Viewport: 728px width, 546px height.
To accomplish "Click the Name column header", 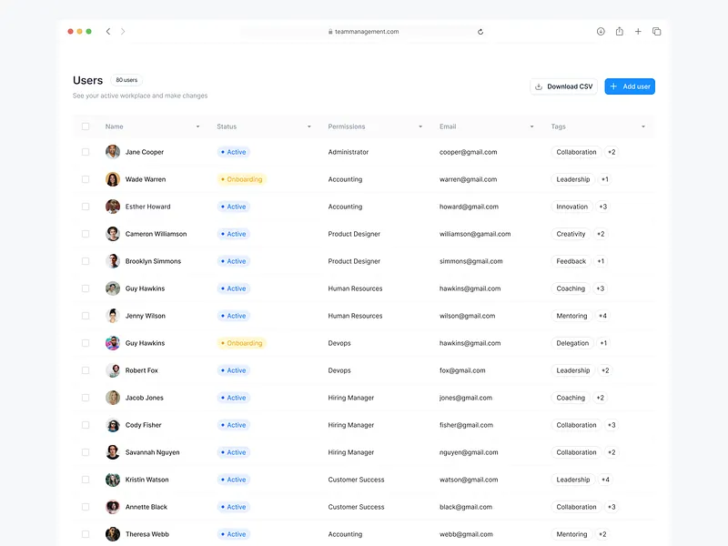I will point(114,126).
